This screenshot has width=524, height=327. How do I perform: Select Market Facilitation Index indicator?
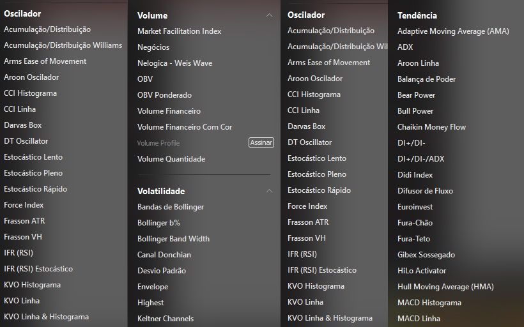pyautogui.click(x=179, y=31)
